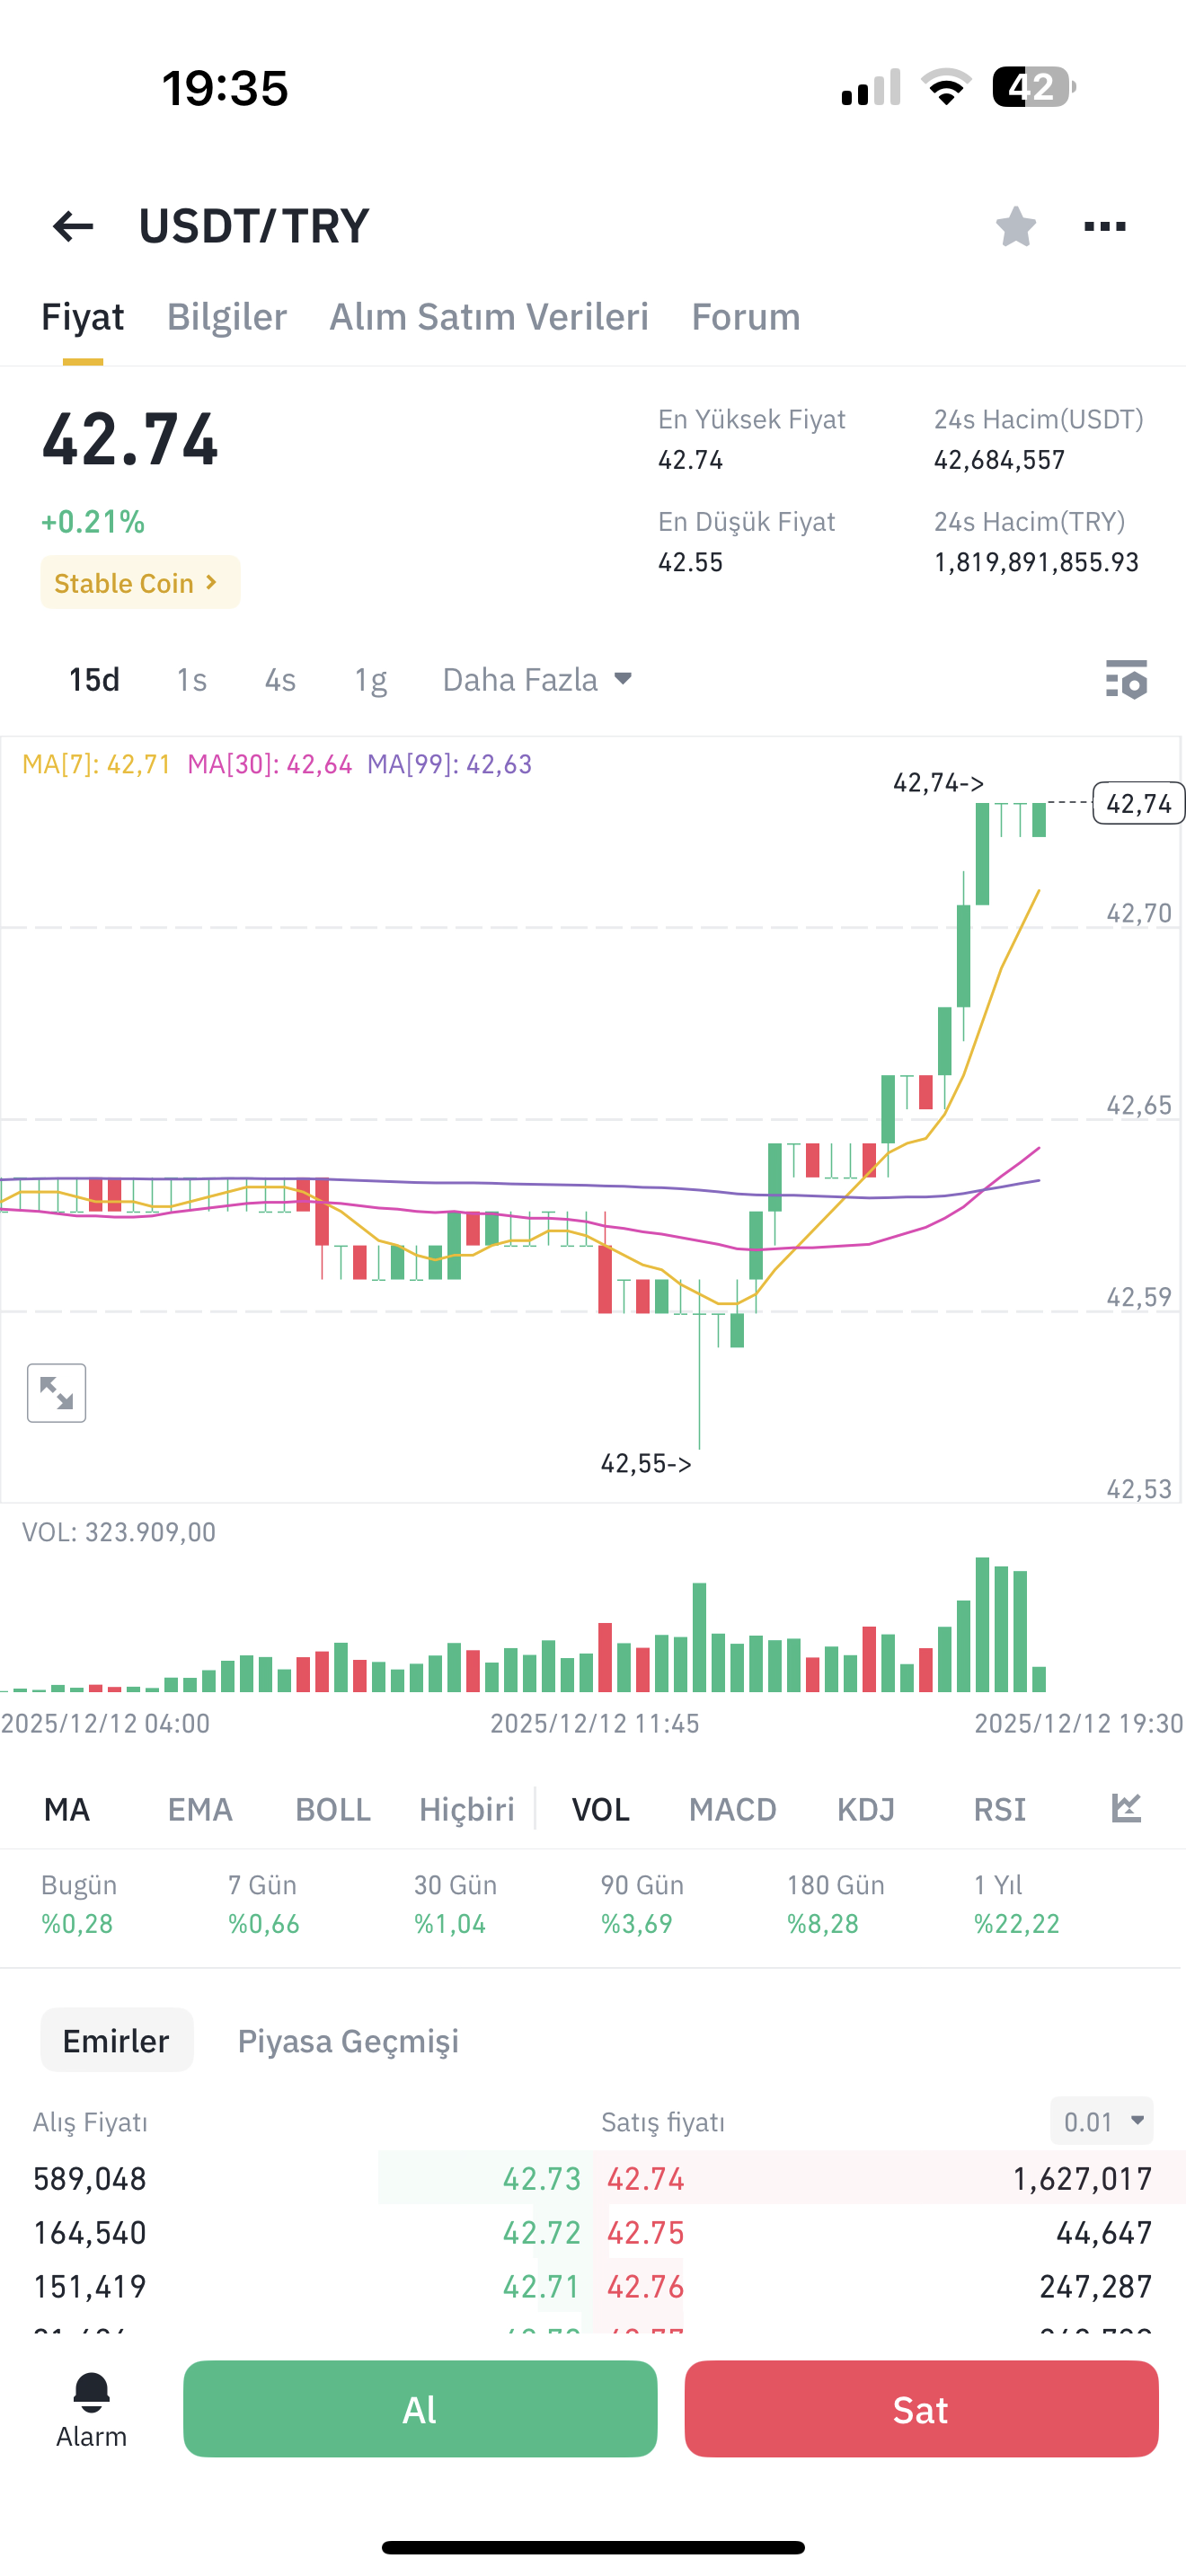
Task: Toggle the MACD sub-indicator
Action: [x=732, y=1809]
